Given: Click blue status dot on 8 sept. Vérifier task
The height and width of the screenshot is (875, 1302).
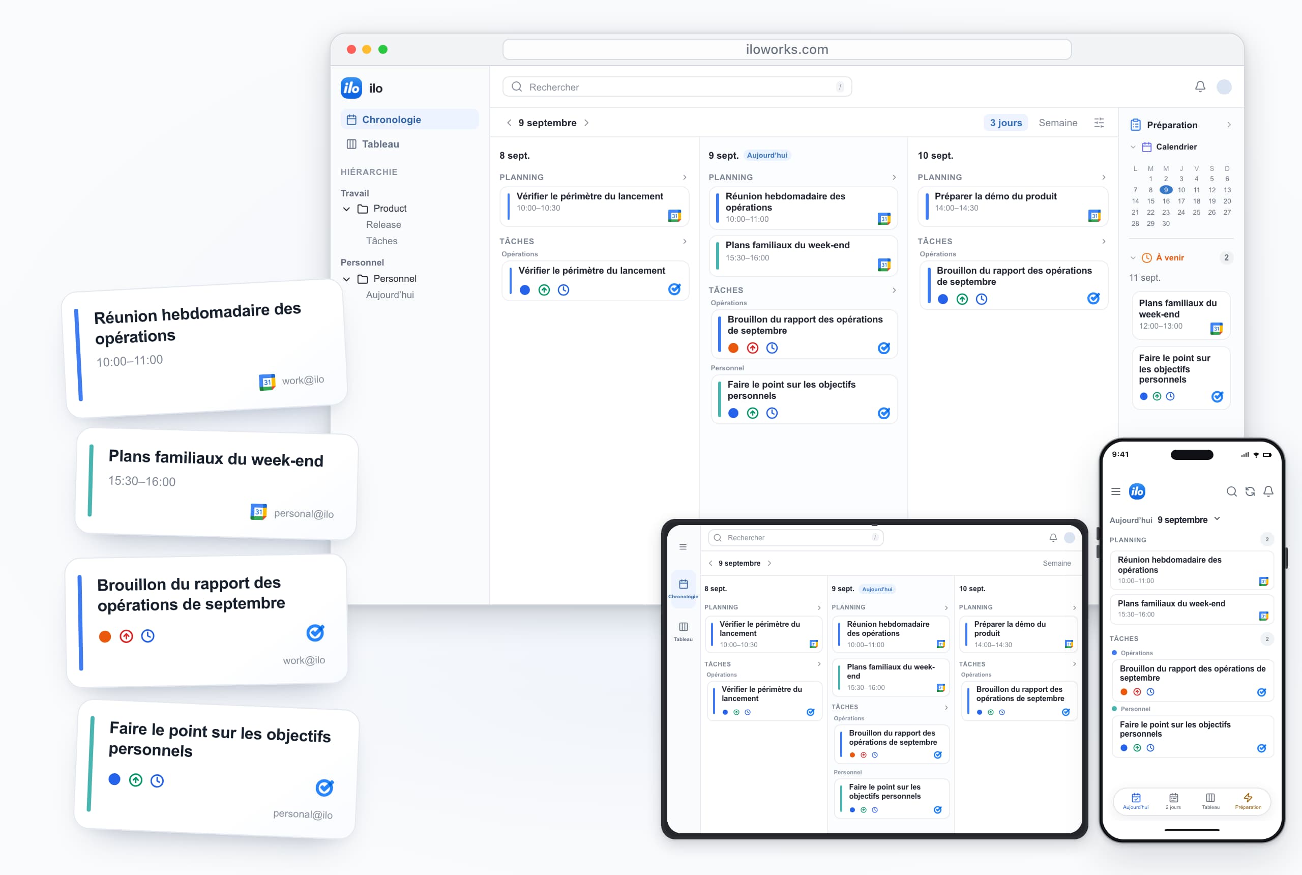Looking at the screenshot, I should (x=524, y=290).
